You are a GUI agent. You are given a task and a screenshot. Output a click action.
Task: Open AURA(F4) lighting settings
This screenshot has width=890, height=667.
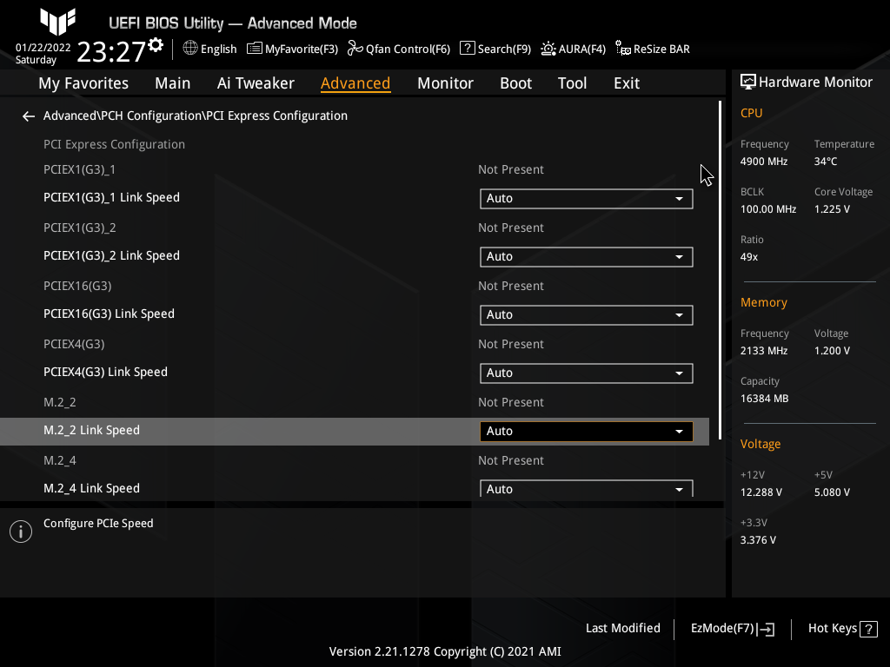pos(548,49)
